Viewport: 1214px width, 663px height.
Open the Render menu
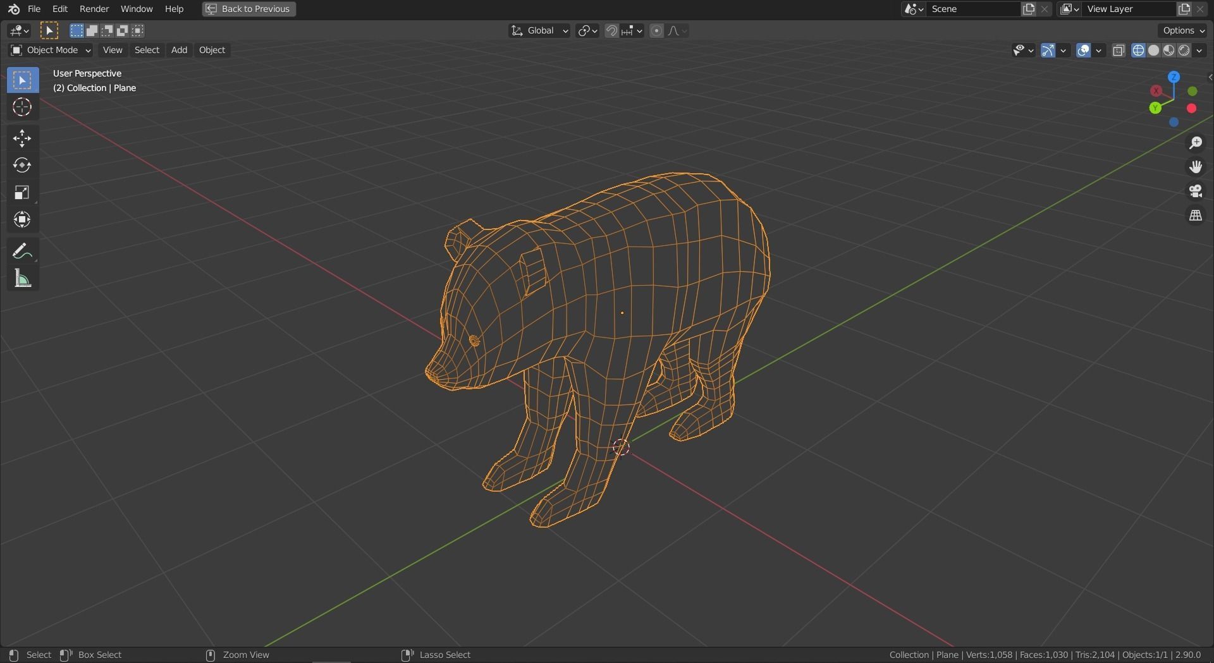(x=94, y=9)
